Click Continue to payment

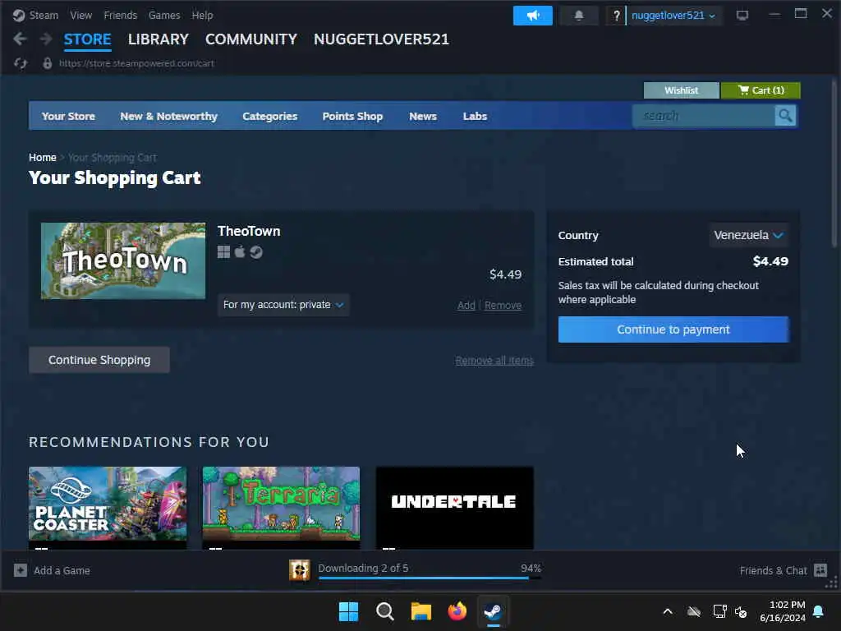pos(673,329)
